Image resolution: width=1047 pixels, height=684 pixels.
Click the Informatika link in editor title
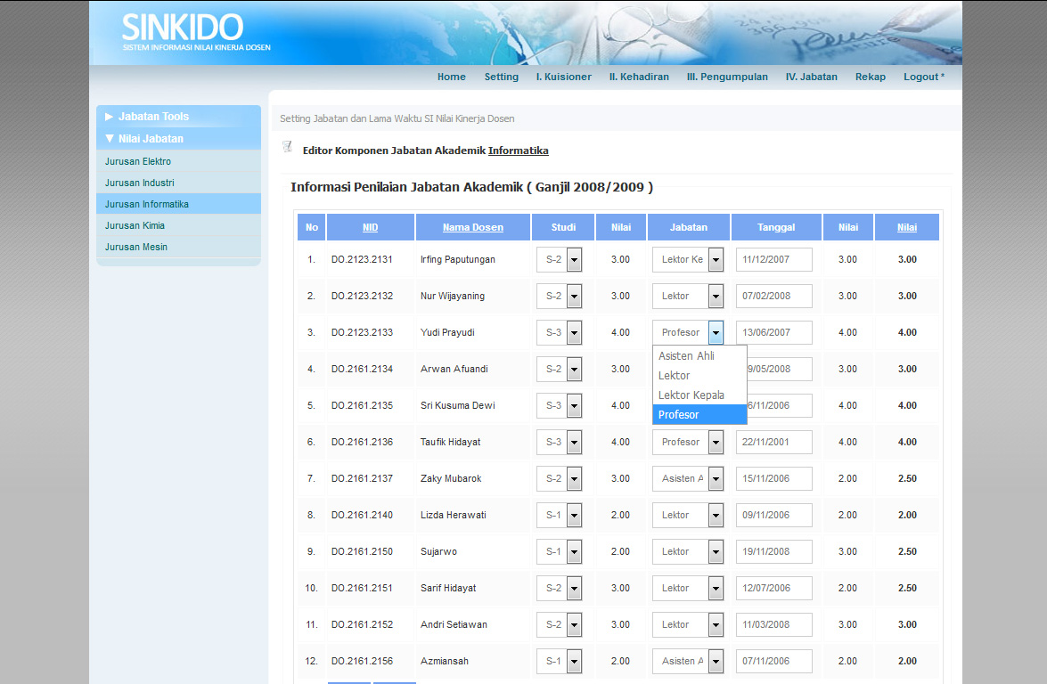pyautogui.click(x=518, y=151)
